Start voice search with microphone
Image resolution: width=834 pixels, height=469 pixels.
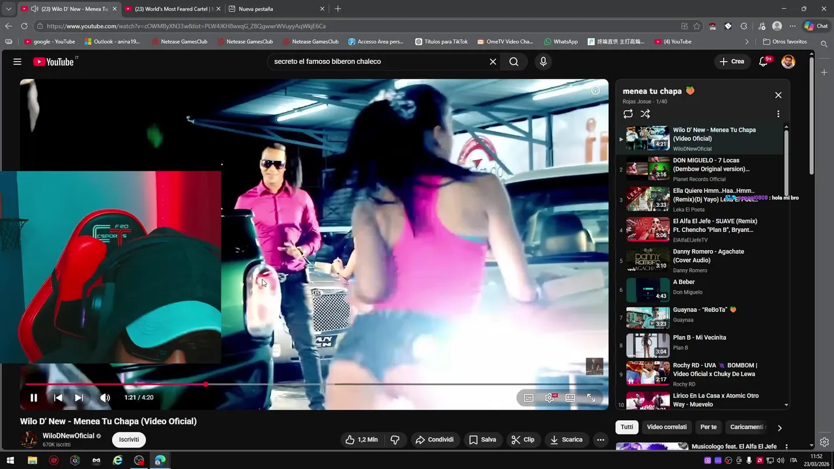pyautogui.click(x=543, y=62)
